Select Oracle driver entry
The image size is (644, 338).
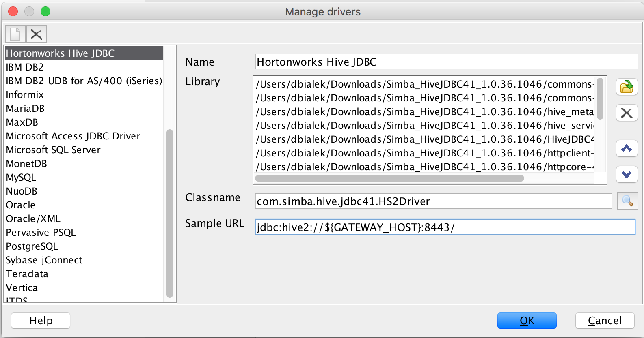click(84, 205)
